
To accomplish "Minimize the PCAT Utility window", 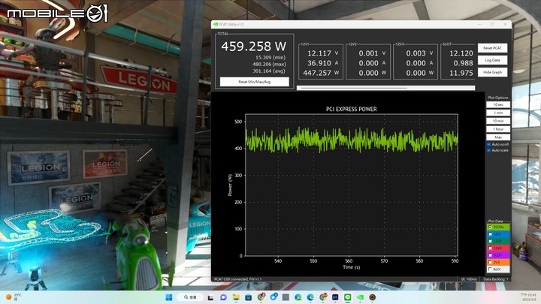I will pos(479,25).
